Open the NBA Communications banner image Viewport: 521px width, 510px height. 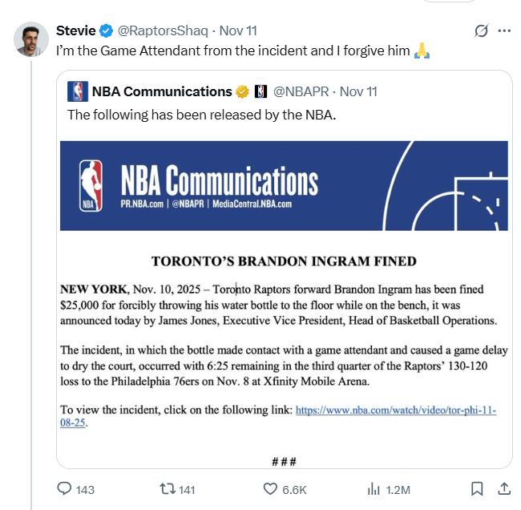click(284, 186)
